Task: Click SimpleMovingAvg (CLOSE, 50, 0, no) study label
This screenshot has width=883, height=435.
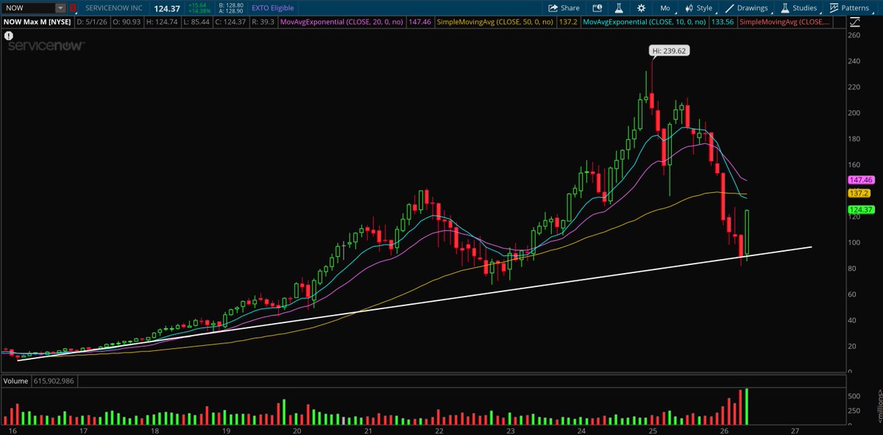Action: click(494, 22)
